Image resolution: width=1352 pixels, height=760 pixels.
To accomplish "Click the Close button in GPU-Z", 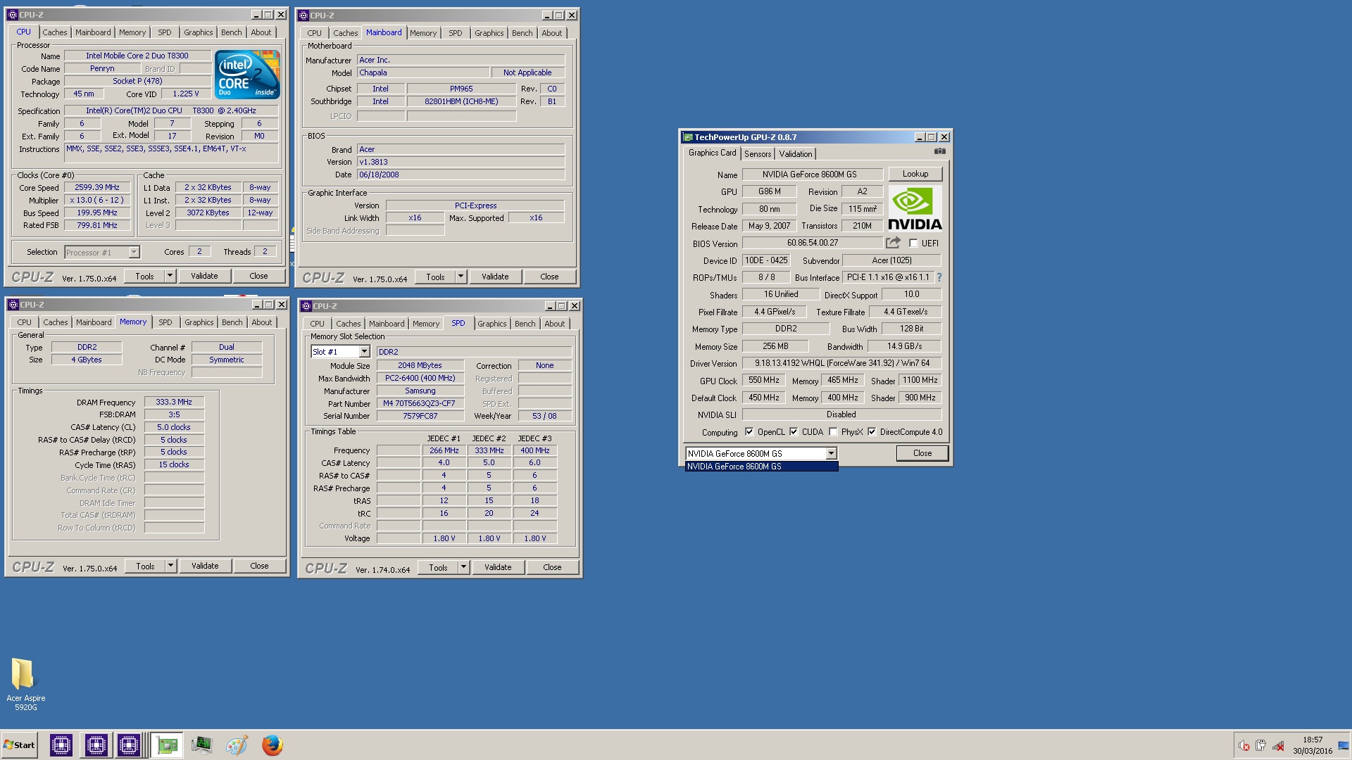I will 922,453.
